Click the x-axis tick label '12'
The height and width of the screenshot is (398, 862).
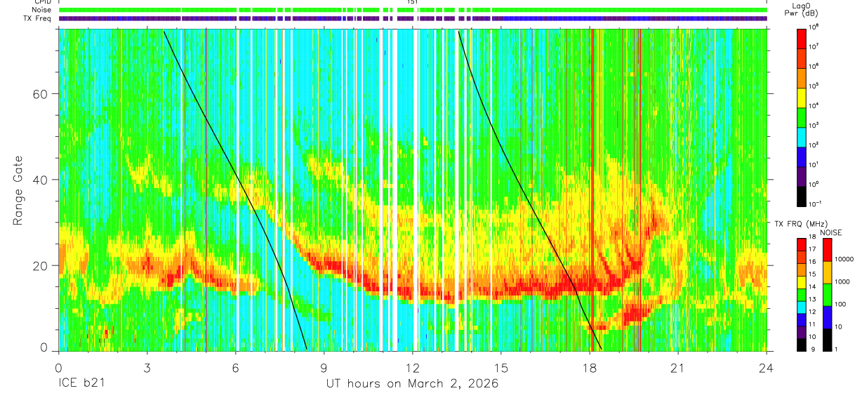pos(413,367)
